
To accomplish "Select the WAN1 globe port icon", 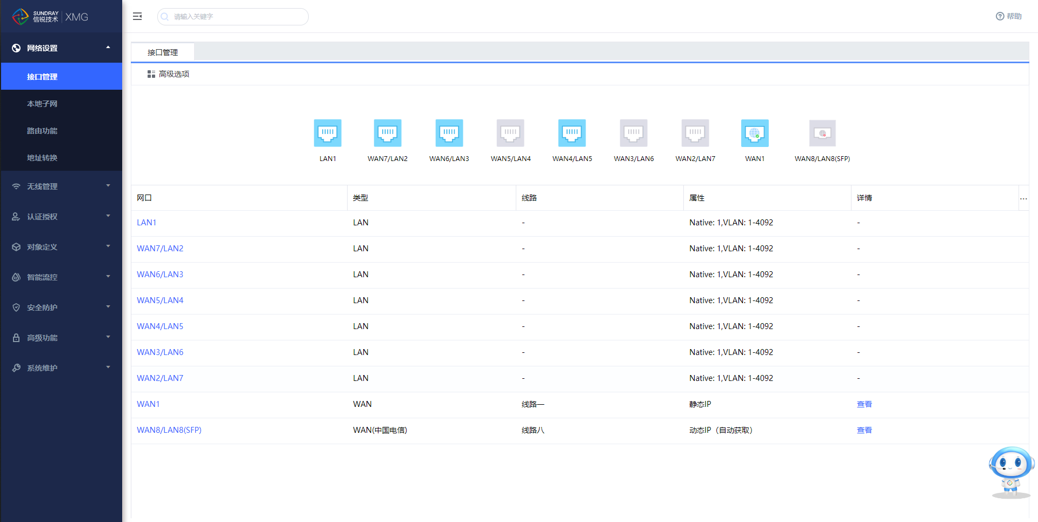I will 755,133.
